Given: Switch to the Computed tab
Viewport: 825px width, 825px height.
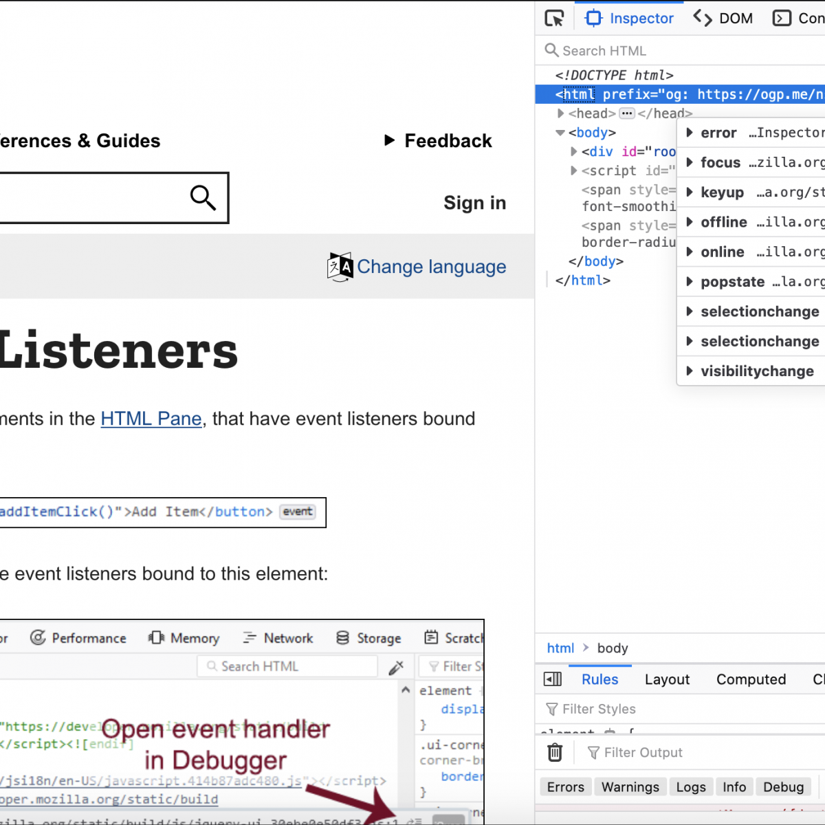Looking at the screenshot, I should pyautogui.click(x=751, y=679).
